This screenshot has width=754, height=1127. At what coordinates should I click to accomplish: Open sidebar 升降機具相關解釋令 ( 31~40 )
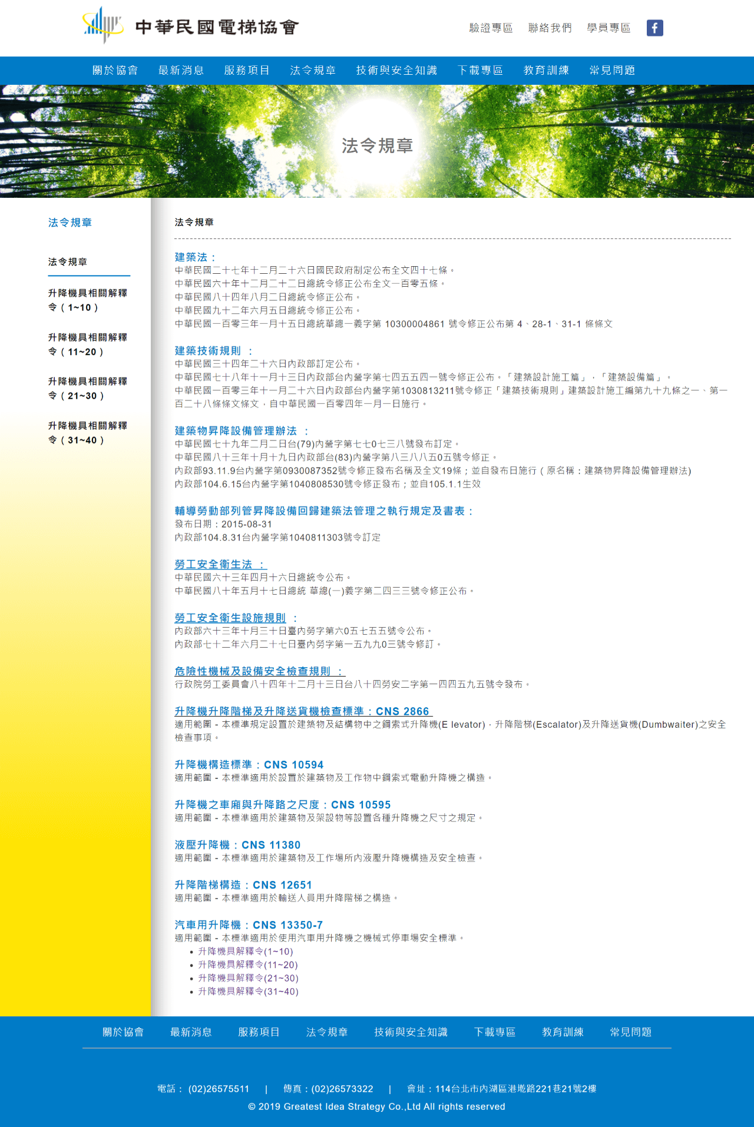pos(88,433)
